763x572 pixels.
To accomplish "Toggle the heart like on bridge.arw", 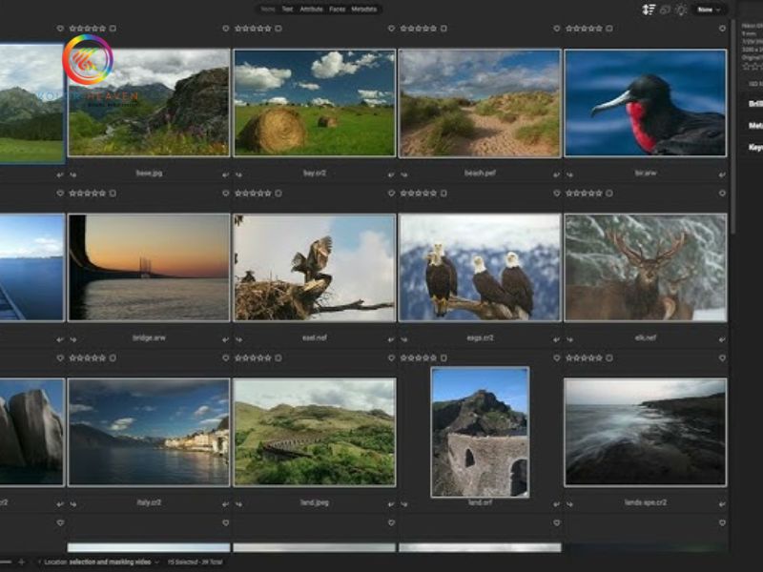I will (x=226, y=194).
